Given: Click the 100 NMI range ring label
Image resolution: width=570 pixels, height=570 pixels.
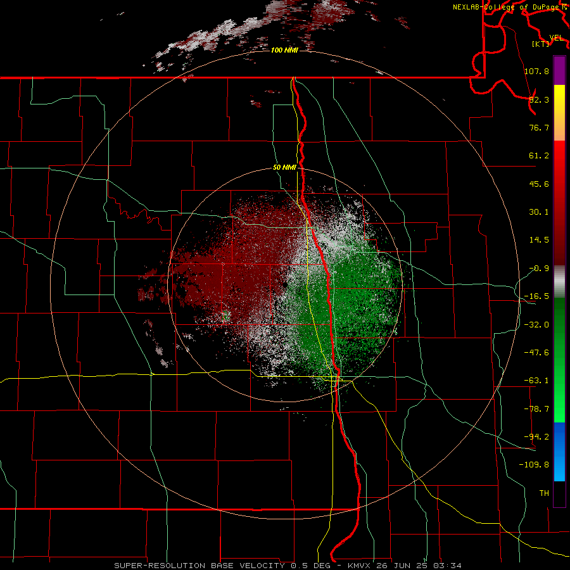Looking at the screenshot, I should pos(284,50).
